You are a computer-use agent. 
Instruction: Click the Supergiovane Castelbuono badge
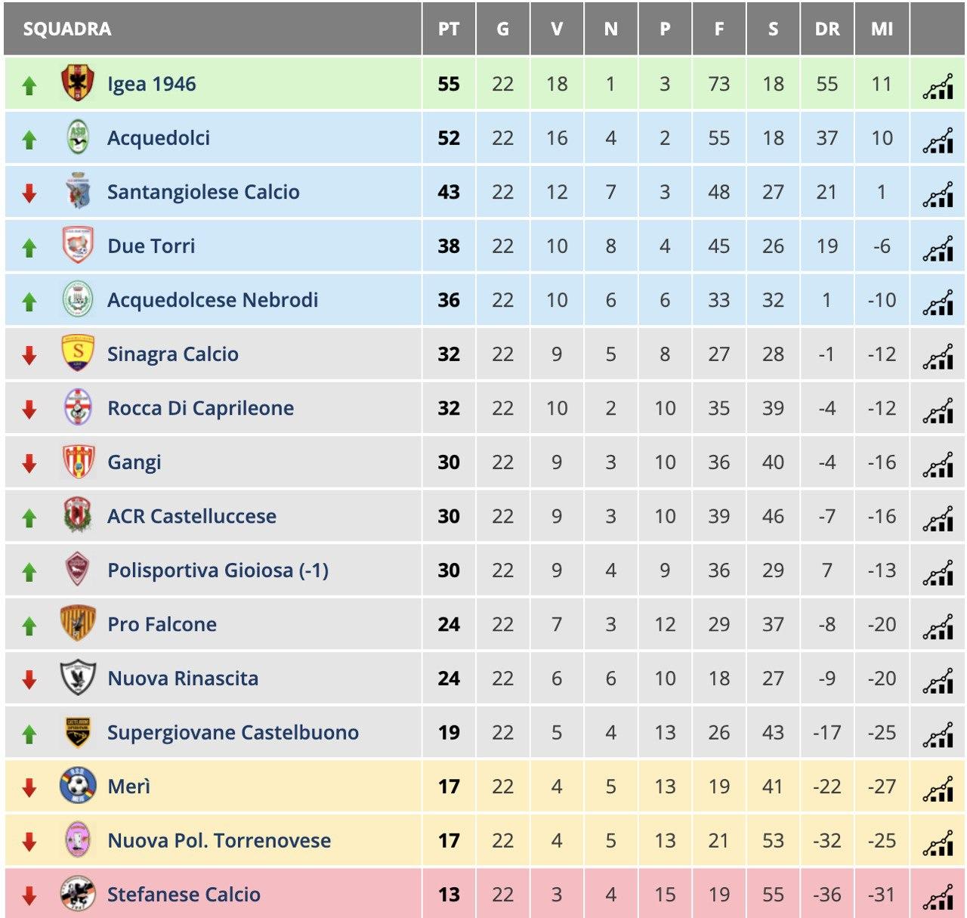[x=78, y=732]
